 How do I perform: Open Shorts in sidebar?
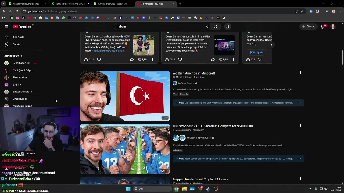(16, 44)
